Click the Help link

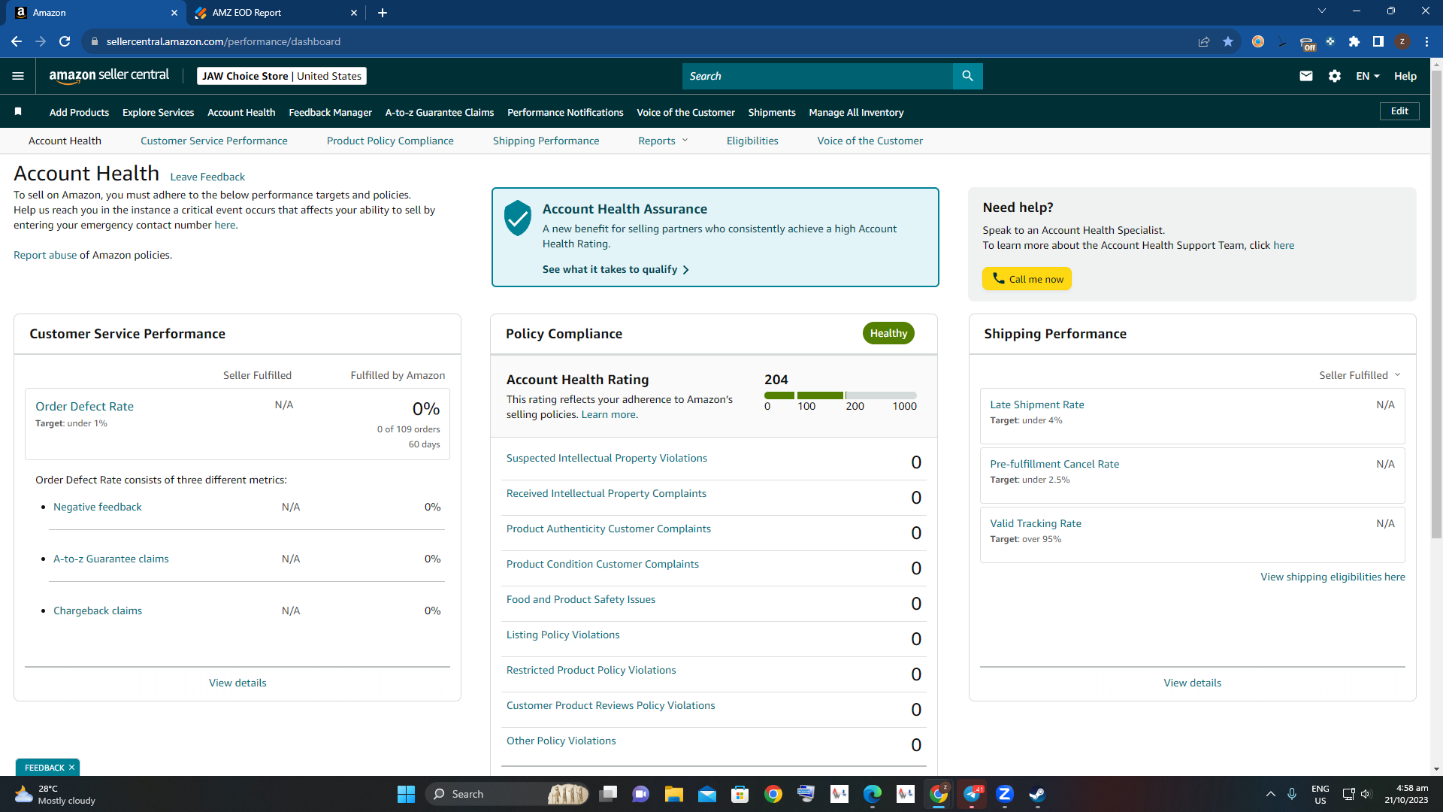click(1405, 76)
